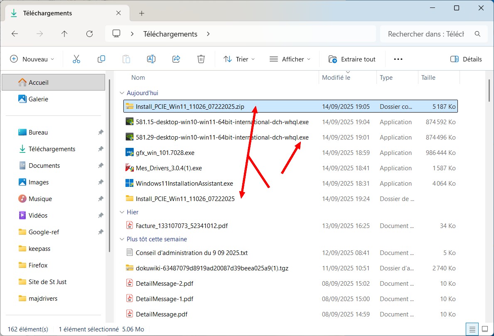Select majdrivers folder in sidebar

pos(43,298)
